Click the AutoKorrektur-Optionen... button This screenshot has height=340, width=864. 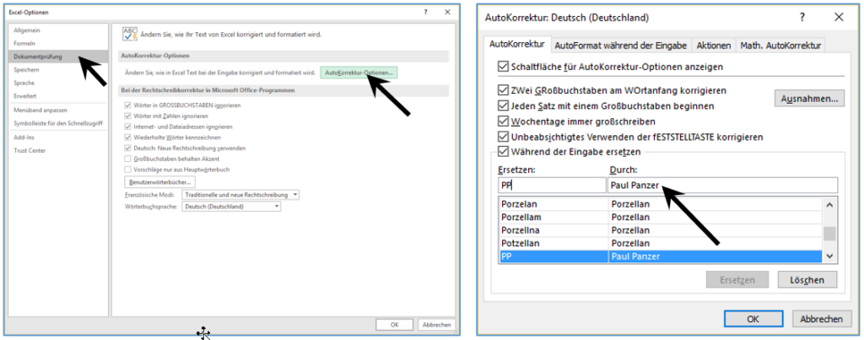(359, 73)
